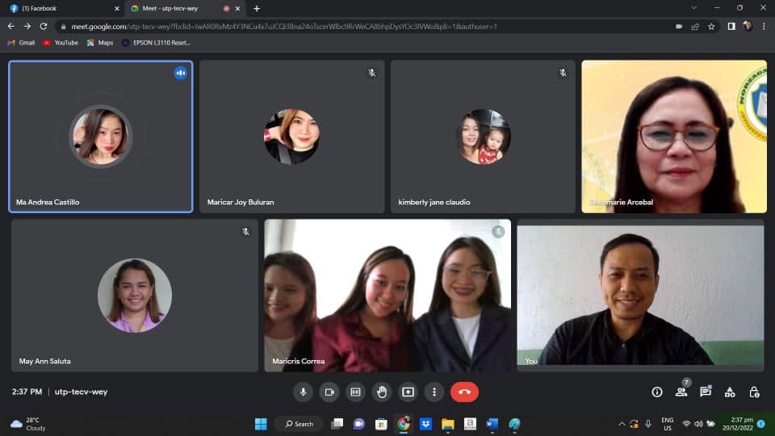The image size is (775, 436).
Task: Go forward in browser history
Action: click(27, 26)
